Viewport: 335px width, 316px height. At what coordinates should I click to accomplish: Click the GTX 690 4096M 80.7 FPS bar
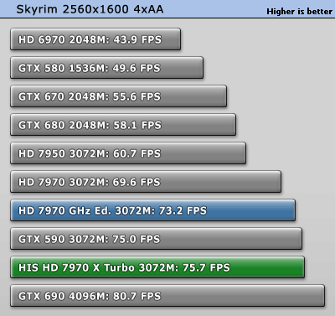tap(167, 296)
